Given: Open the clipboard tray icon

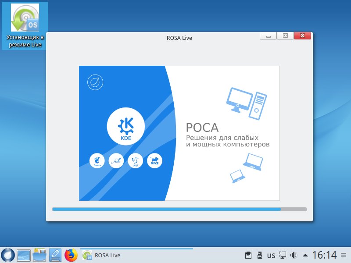Looking at the screenshot, I should tap(248, 255).
